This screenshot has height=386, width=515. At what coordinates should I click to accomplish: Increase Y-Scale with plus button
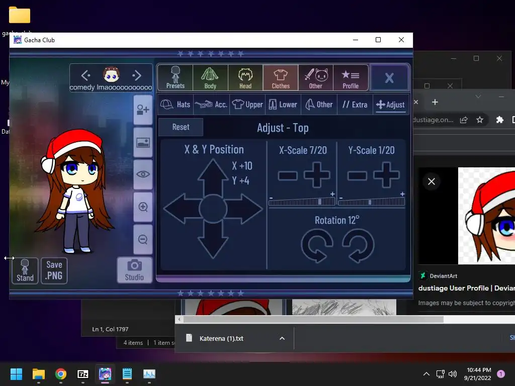pyautogui.click(x=386, y=175)
